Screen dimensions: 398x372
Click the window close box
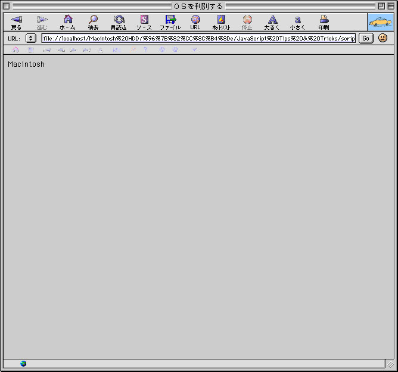(x=7, y=6)
